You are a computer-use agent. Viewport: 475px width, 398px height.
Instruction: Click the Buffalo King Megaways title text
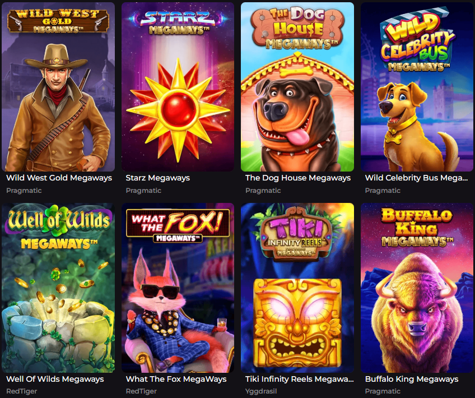tap(411, 379)
